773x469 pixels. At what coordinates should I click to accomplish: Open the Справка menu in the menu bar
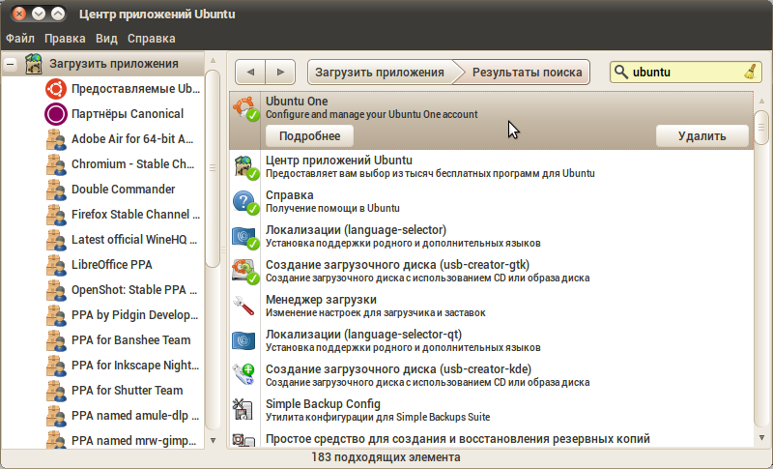pos(152,39)
